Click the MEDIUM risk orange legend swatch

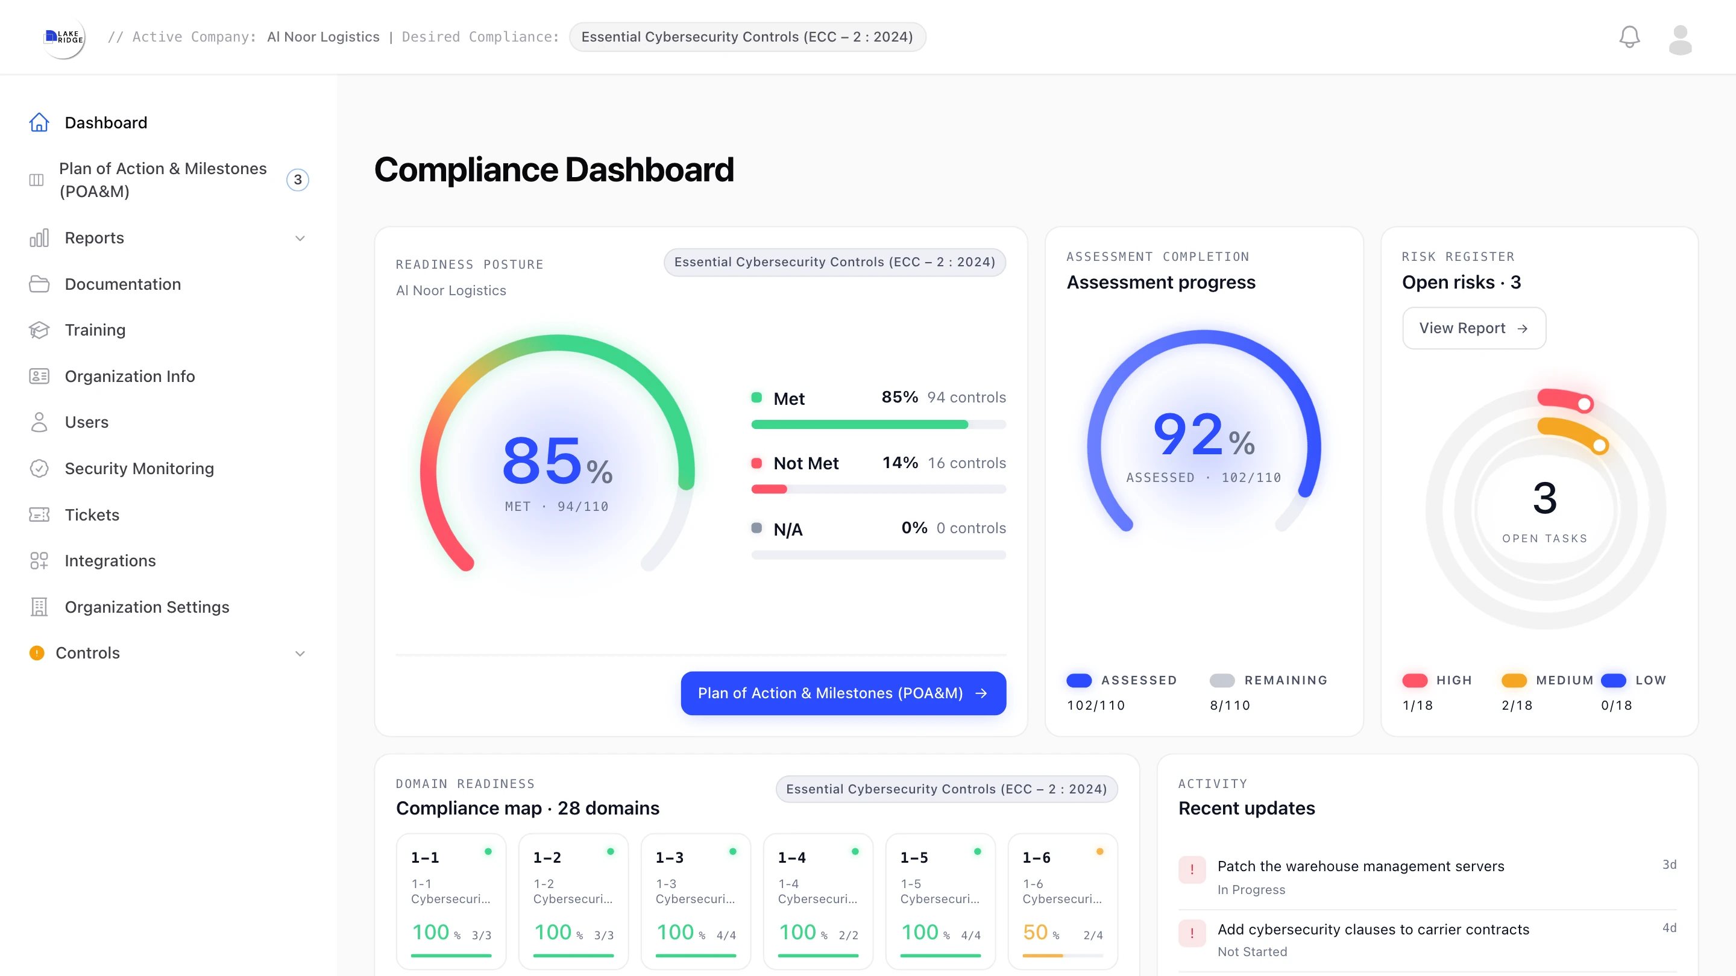coord(1514,680)
